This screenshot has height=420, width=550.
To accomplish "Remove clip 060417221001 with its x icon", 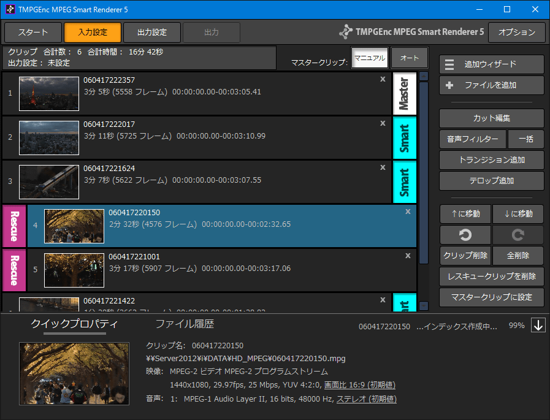I will point(408,256).
